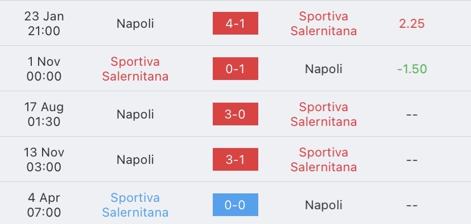Select Sportiva Salernitana in the 23 Jan row
Viewport: 471px width, 224px height.
[324, 24]
